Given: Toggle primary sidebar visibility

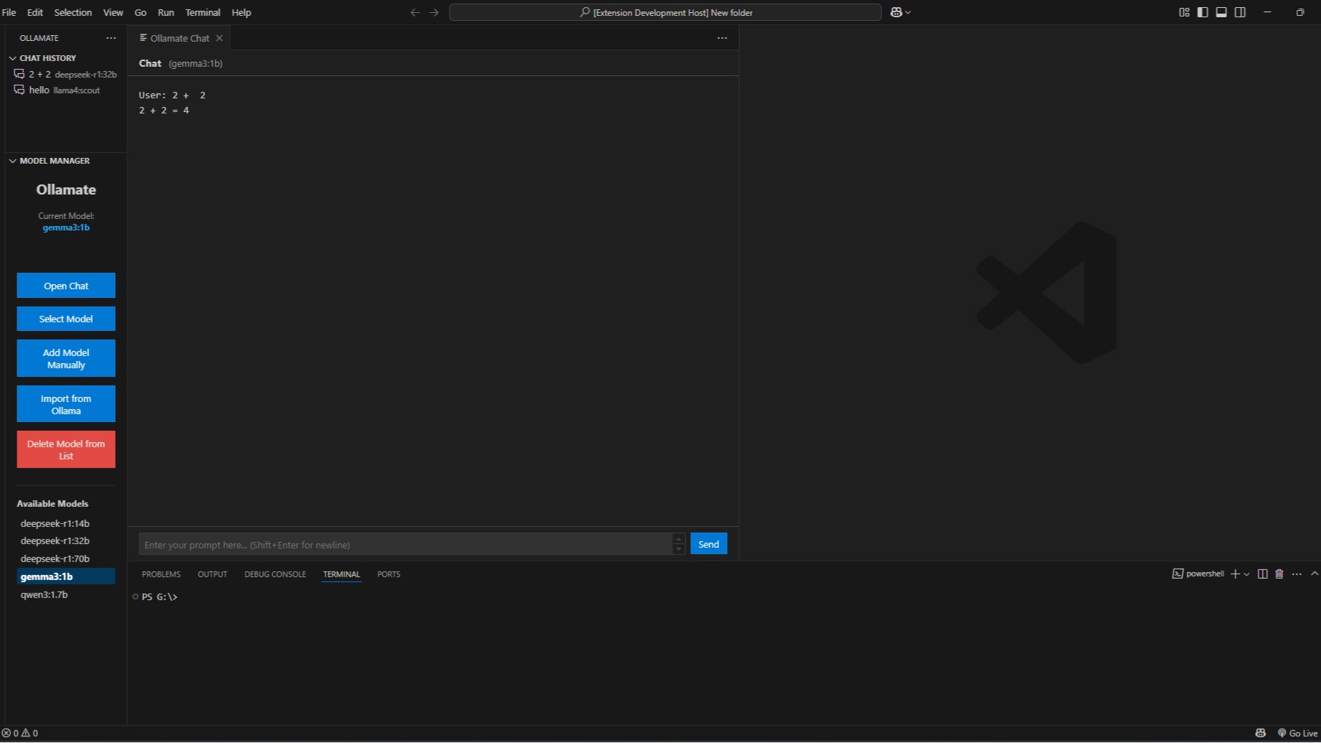Looking at the screenshot, I should coord(1202,12).
